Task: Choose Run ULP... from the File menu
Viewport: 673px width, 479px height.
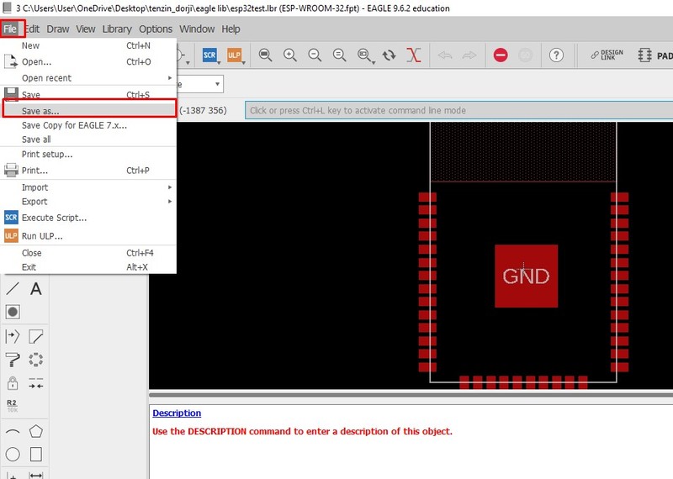Action: [x=88, y=236]
